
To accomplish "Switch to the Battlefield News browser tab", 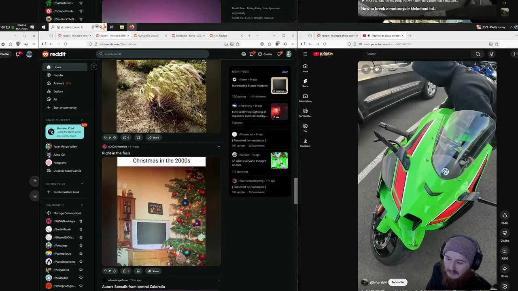I will pos(189,36).
